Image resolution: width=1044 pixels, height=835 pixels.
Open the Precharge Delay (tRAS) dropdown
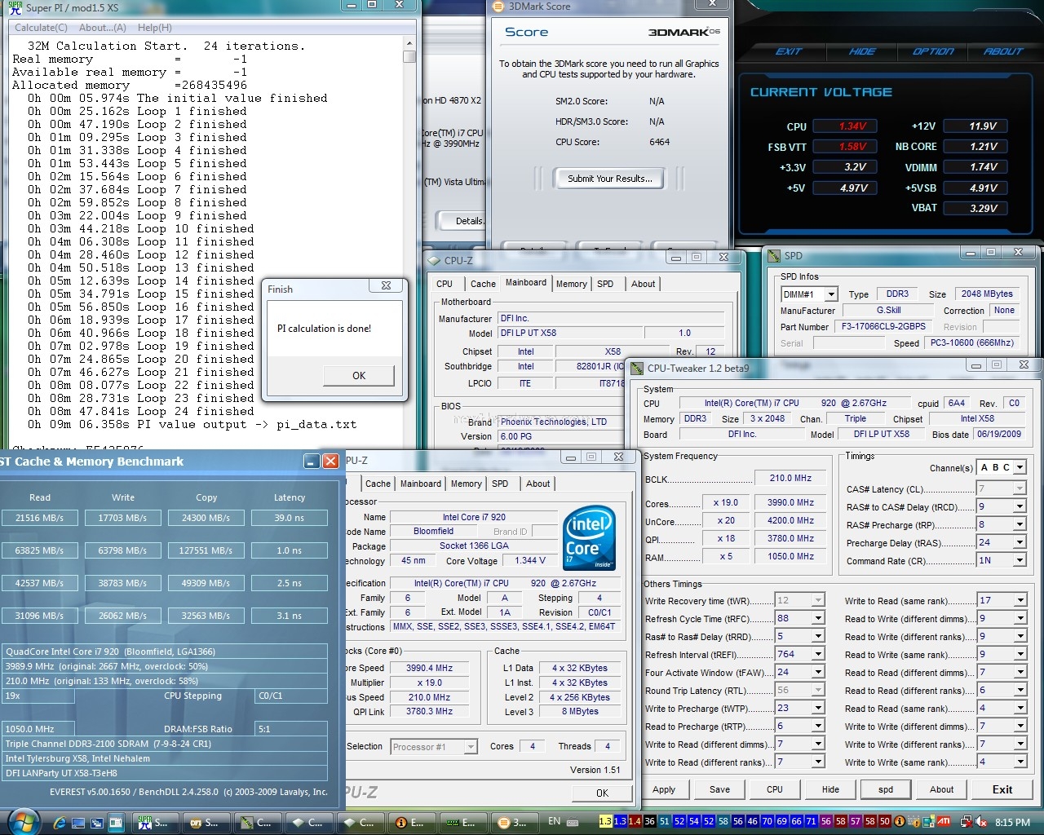coord(1020,543)
